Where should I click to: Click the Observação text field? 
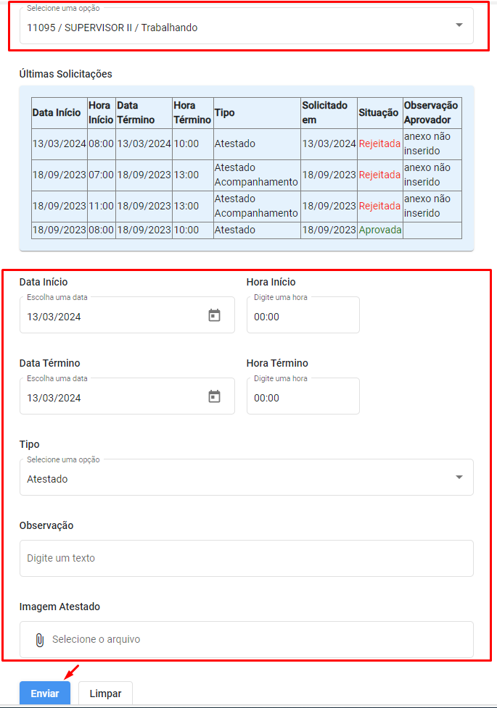(x=247, y=559)
